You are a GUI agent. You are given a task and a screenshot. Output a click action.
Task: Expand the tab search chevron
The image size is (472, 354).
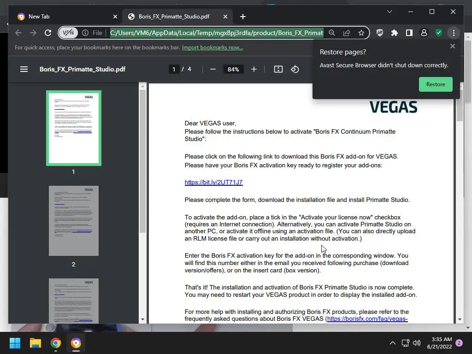(389, 12)
